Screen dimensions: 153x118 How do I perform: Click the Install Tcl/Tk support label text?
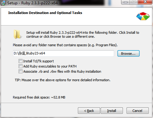coord(38,61)
